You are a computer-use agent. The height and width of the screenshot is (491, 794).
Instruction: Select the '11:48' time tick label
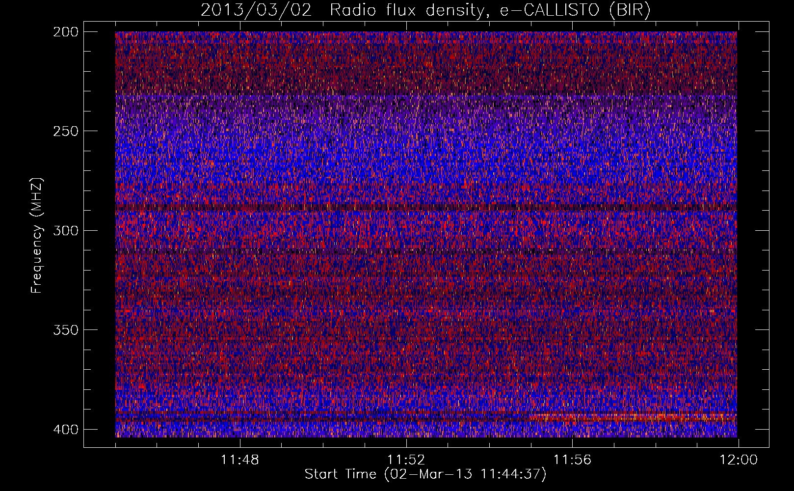tap(240, 460)
